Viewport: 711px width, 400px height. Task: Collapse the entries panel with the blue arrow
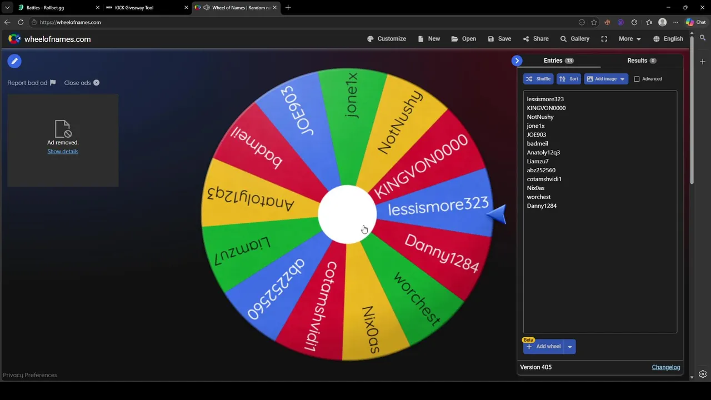click(x=517, y=61)
